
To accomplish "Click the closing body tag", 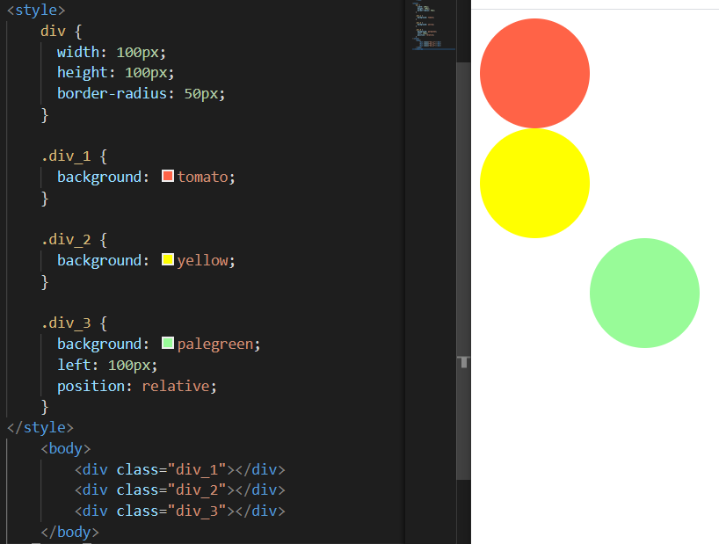I will (x=69, y=532).
